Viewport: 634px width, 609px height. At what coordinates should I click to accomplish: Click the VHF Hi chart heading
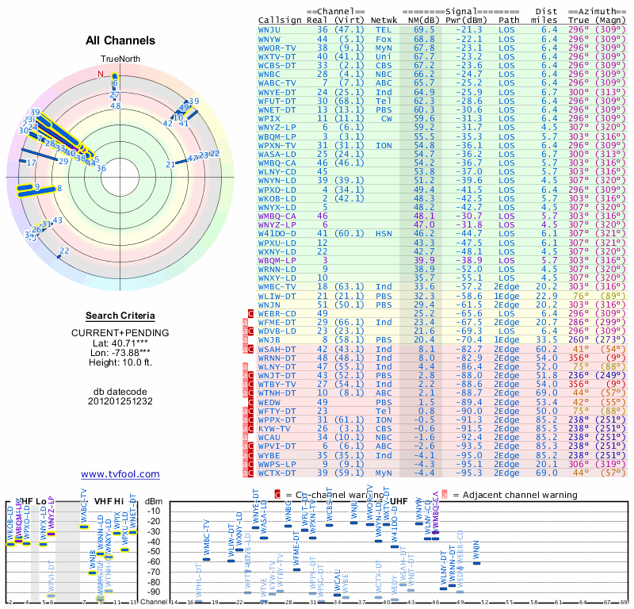[x=109, y=501]
